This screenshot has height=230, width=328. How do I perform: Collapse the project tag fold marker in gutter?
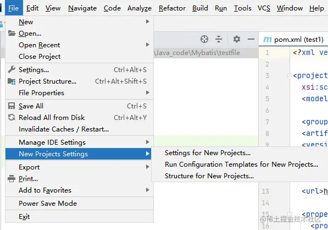point(290,76)
